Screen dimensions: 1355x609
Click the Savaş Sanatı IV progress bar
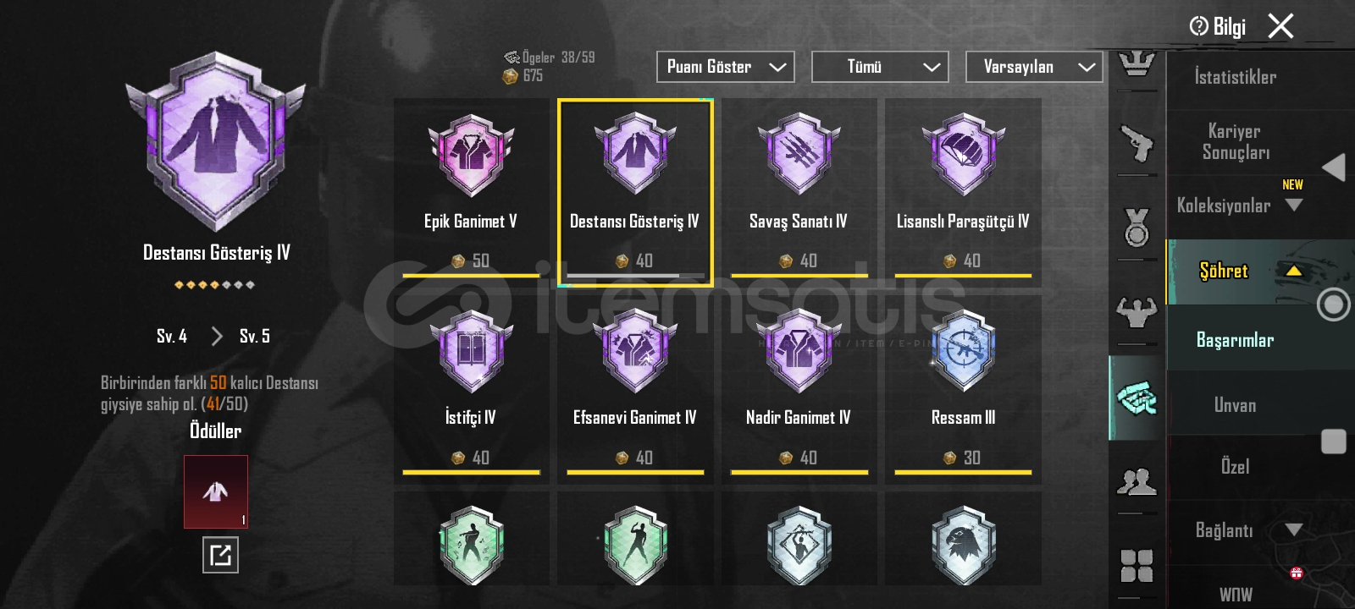[x=799, y=276]
